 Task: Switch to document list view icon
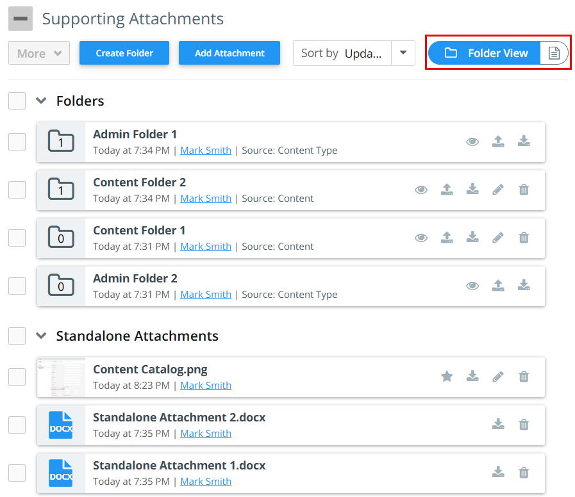[x=554, y=53]
